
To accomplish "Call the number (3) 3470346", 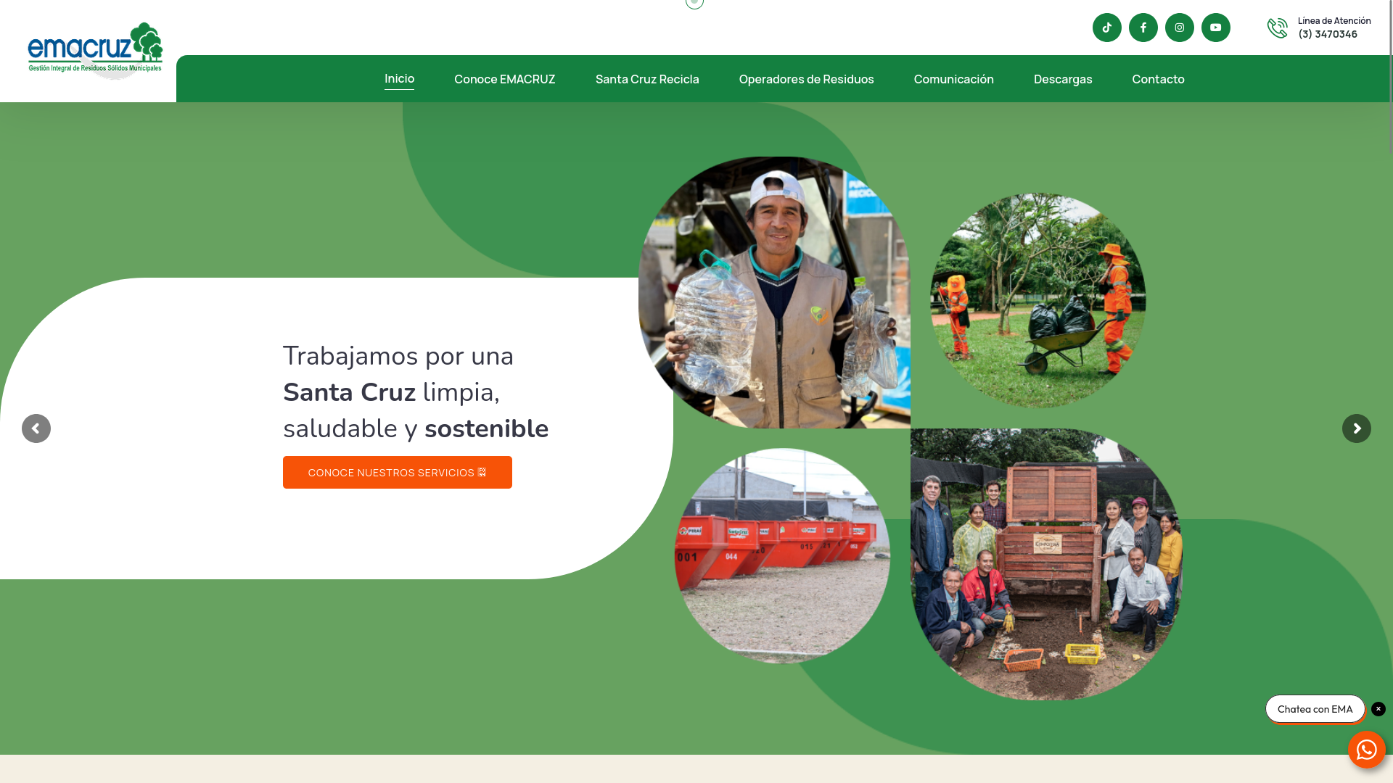I will tap(1327, 34).
